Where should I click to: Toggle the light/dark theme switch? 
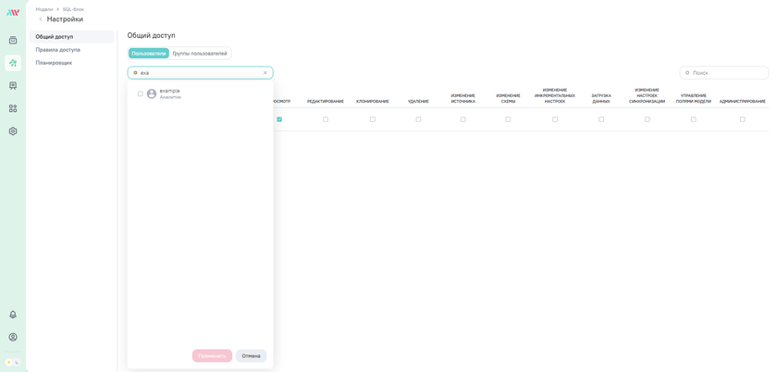point(13,362)
